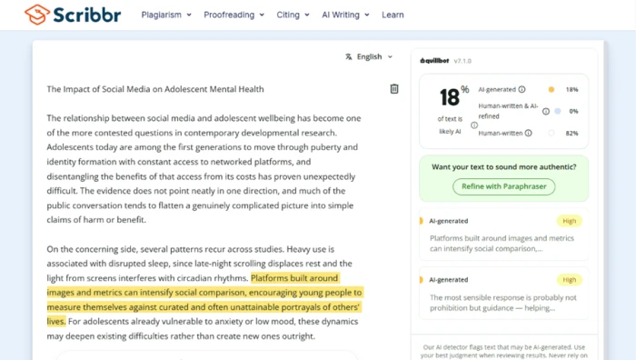Click info icon beside 'likely AI'
Image resolution: width=636 pixels, height=360 pixels.
tap(474, 125)
